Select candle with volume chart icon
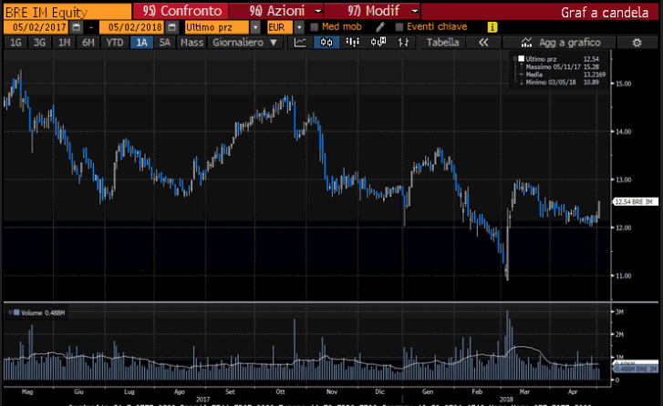663x406 pixels. click(378, 42)
